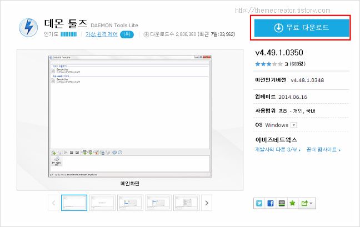Screen dimensions: 360x227
Task: Open the OS Windows dropdown arrow
Action: 294,125
